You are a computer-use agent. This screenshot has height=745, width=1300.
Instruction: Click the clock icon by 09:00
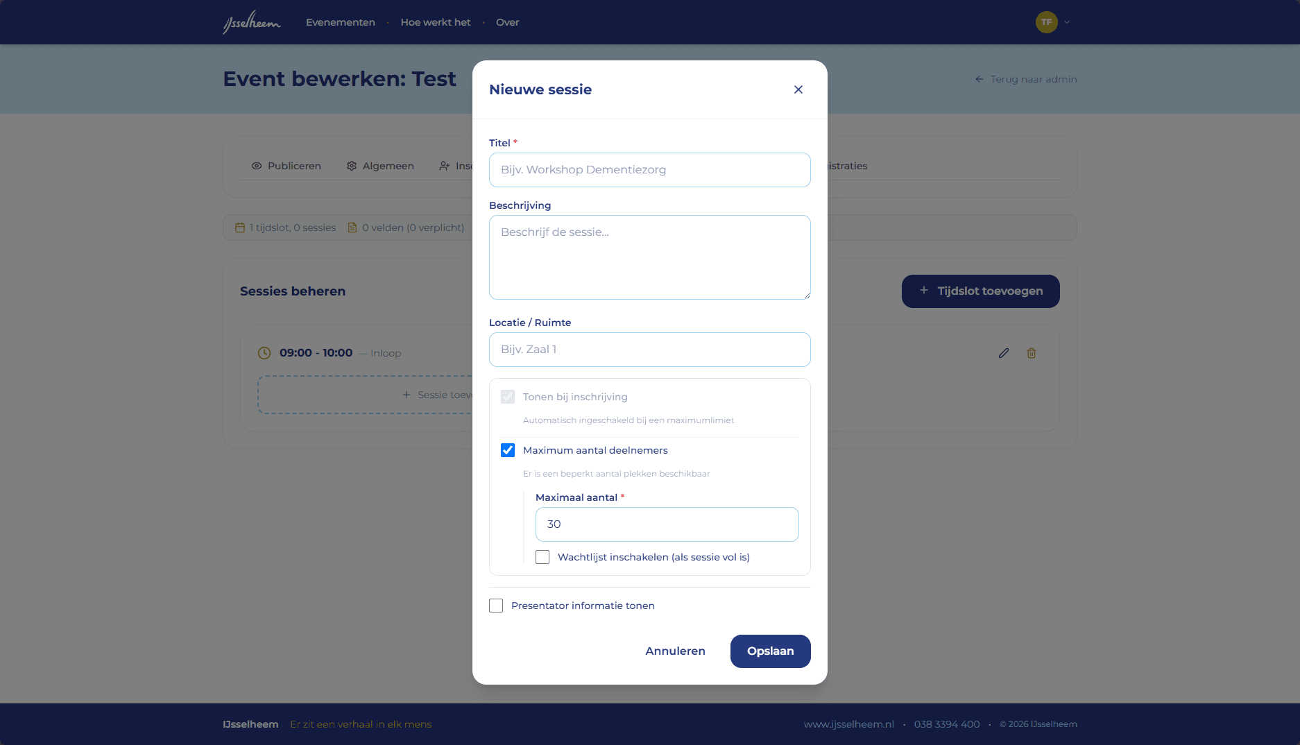[264, 353]
